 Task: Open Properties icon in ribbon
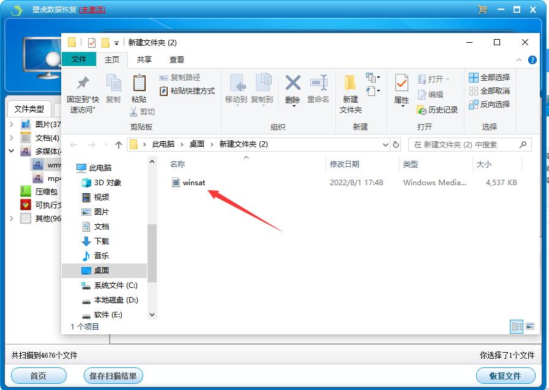pos(401,84)
